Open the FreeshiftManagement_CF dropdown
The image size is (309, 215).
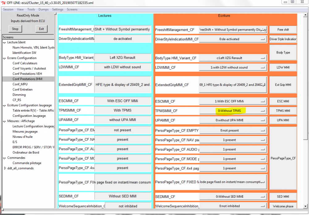point(233,30)
